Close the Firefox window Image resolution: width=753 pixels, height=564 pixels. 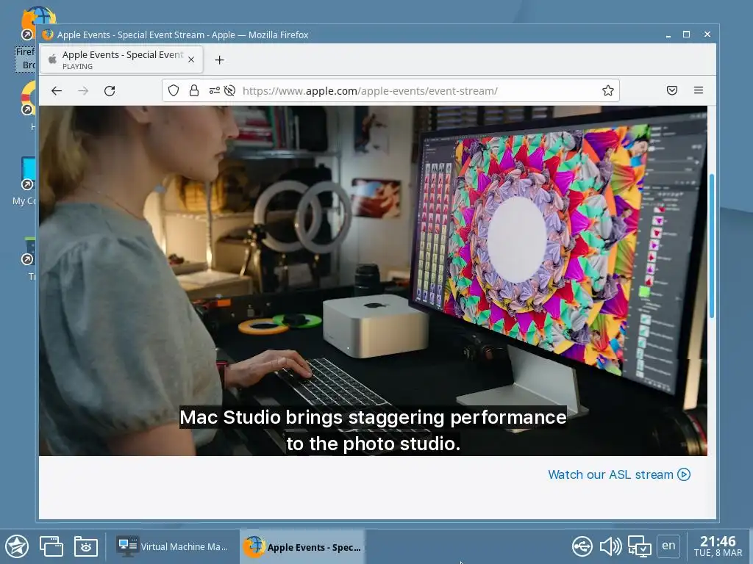707,35
